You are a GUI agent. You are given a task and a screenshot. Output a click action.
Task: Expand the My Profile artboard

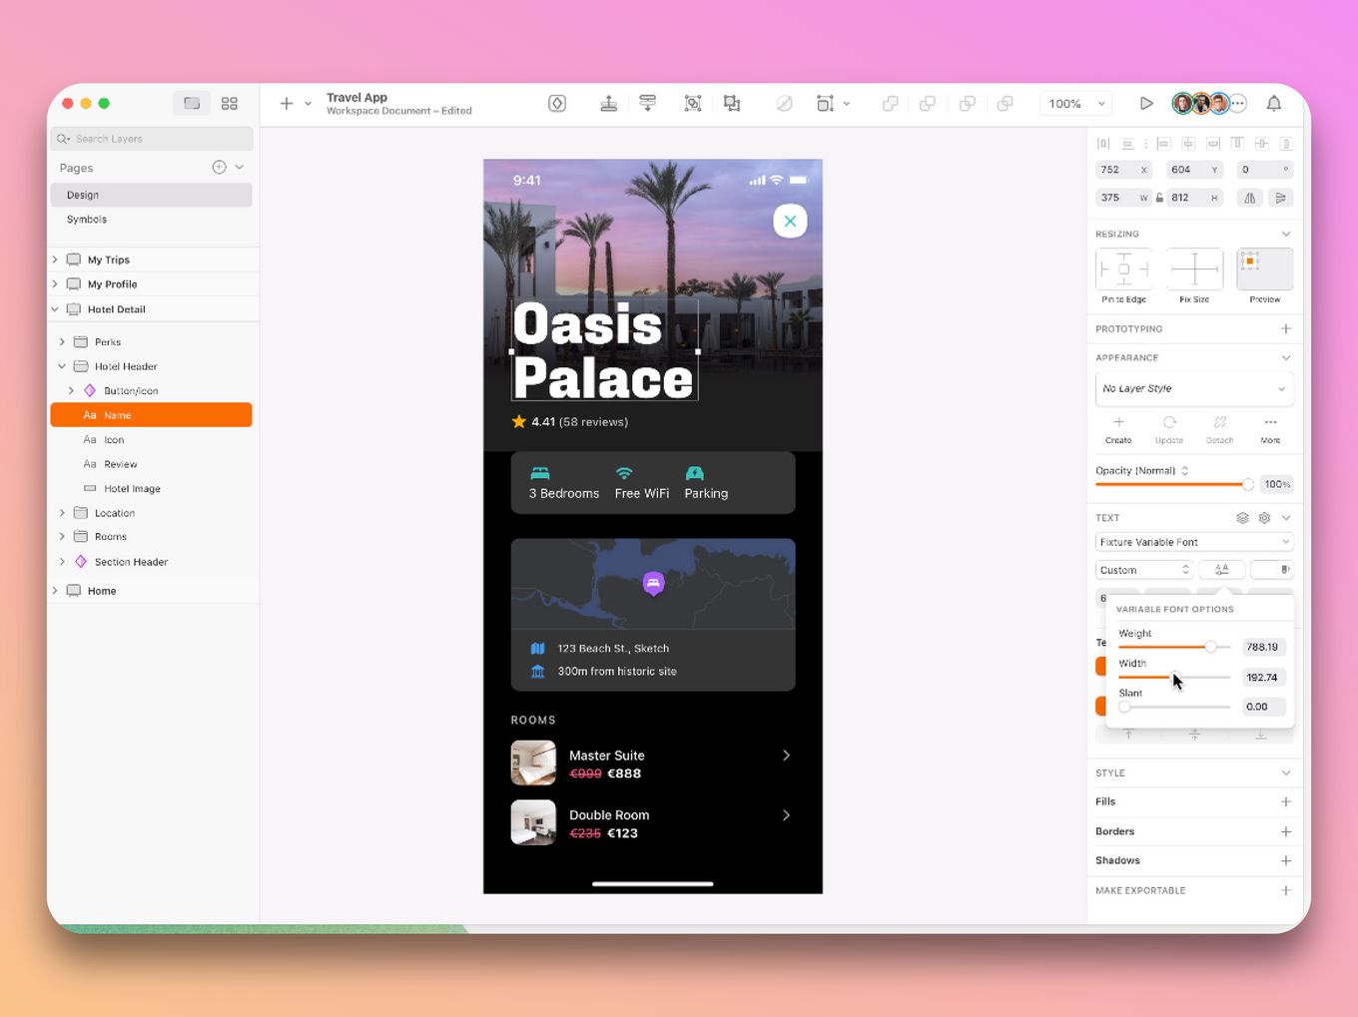click(x=55, y=284)
